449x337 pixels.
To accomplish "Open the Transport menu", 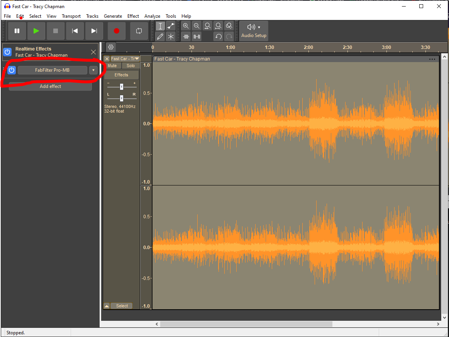I will [x=71, y=16].
